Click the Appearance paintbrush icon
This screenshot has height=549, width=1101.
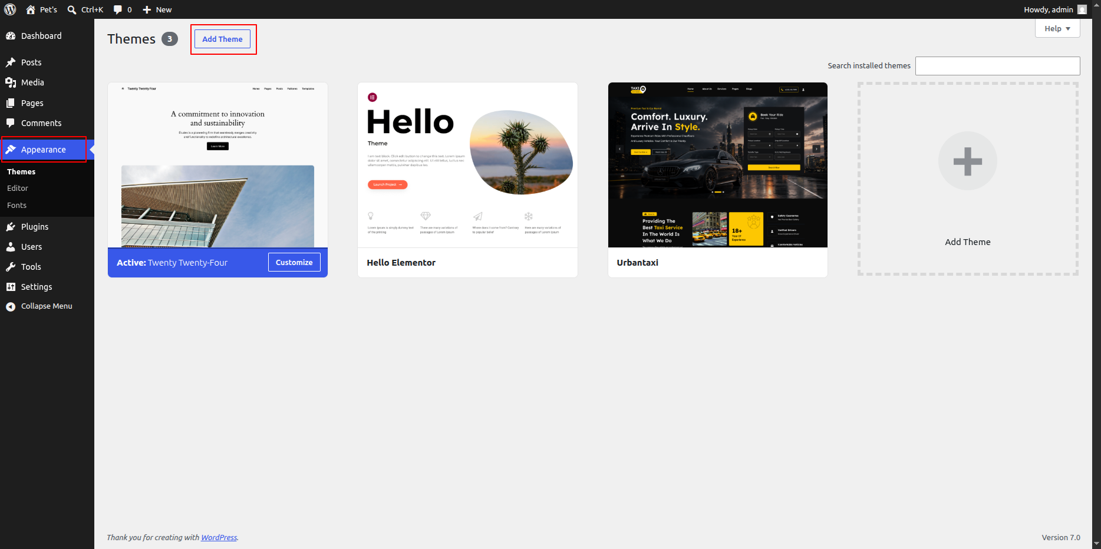[x=11, y=150]
